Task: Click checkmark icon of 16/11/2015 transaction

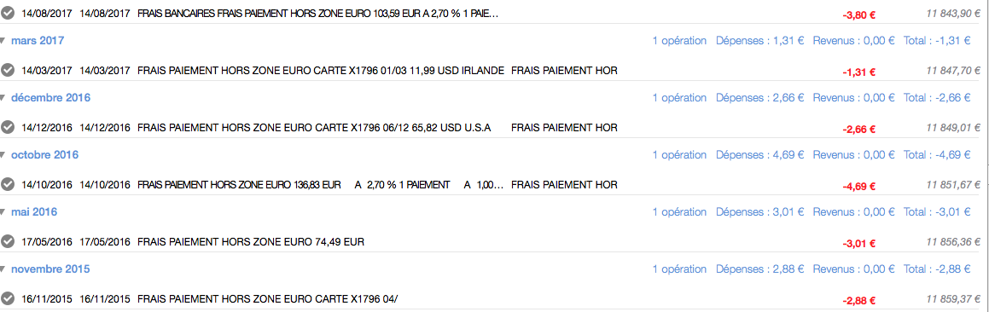Action: point(8,298)
